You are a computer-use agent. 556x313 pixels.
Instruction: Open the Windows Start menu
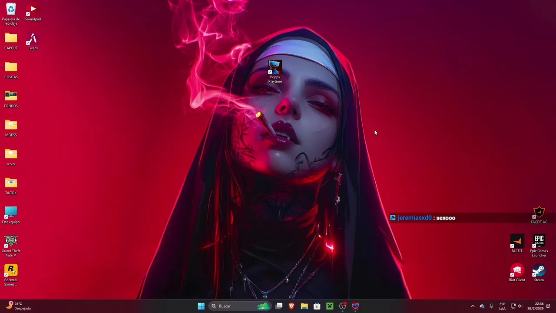coord(201,306)
